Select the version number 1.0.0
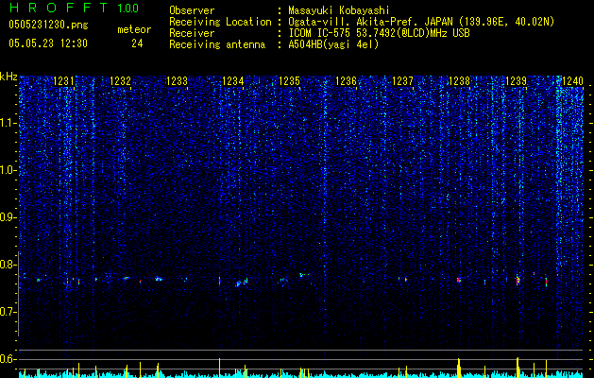 tap(128, 9)
